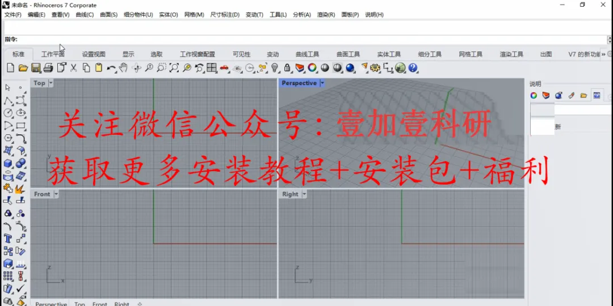Open Options with the gear icon
Viewport: 613px width, 306px height.
[x=375, y=68]
